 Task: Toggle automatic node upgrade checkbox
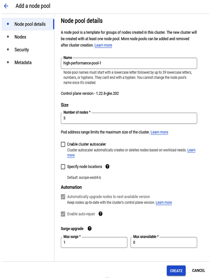63,197
